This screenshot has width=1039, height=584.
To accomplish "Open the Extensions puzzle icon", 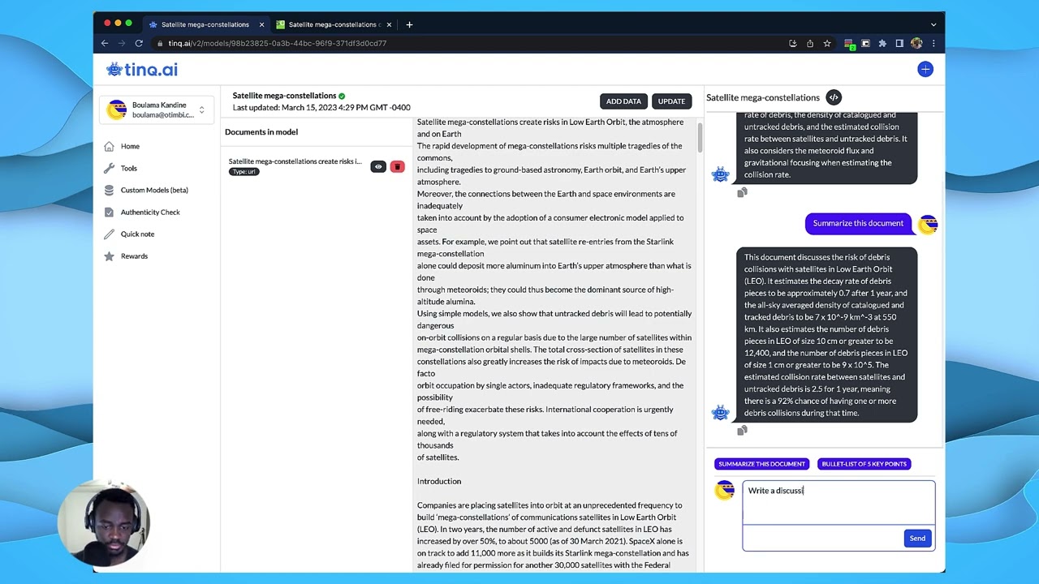I will click(882, 44).
